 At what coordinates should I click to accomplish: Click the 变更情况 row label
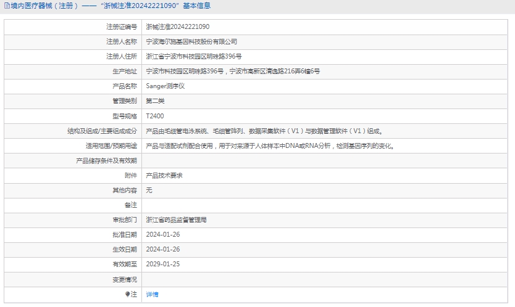pyautogui.click(x=125, y=280)
